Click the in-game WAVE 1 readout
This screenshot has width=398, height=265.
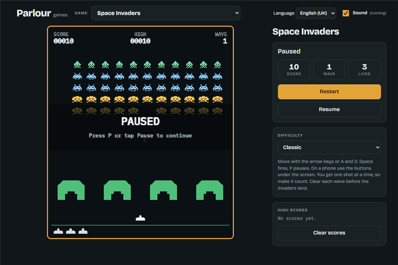(221, 38)
